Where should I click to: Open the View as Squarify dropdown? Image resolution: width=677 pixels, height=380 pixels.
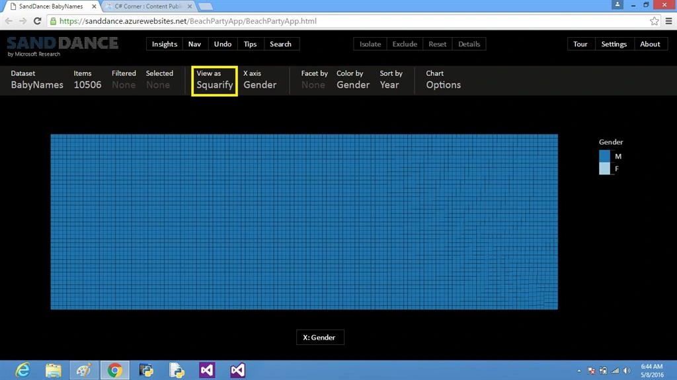tap(215, 81)
